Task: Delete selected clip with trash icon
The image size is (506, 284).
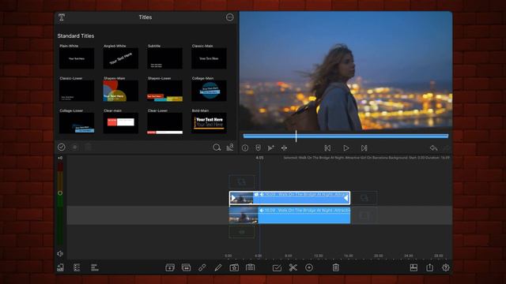Action: tap(335, 267)
